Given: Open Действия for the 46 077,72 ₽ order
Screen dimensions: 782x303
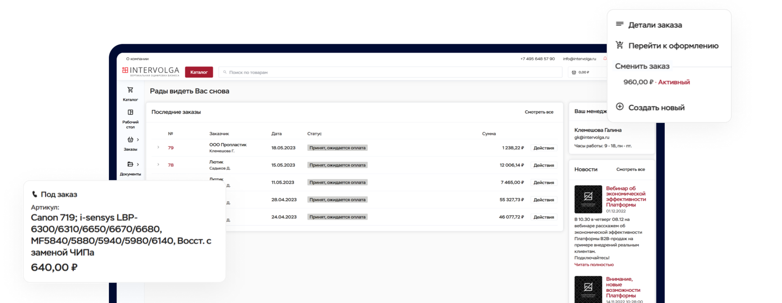Looking at the screenshot, I should pyautogui.click(x=544, y=217).
